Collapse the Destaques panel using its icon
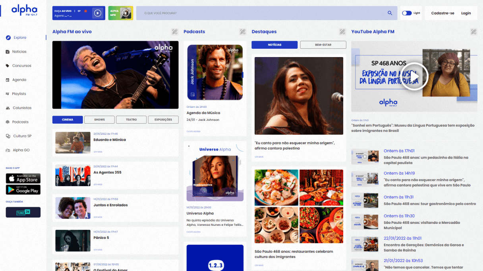Image resolution: width=483 pixels, height=271 pixels. pos(342,32)
